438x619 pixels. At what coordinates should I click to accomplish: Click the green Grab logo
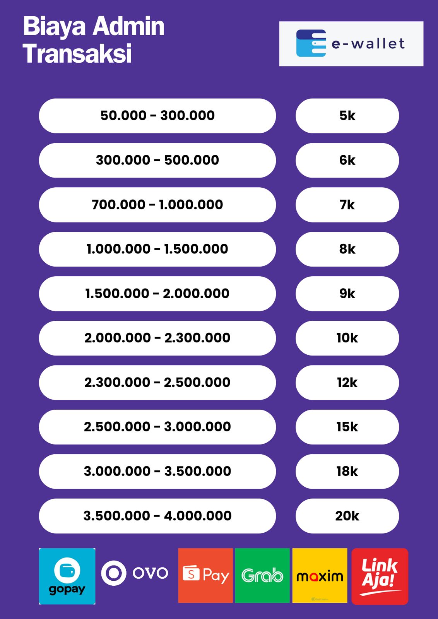tap(262, 575)
